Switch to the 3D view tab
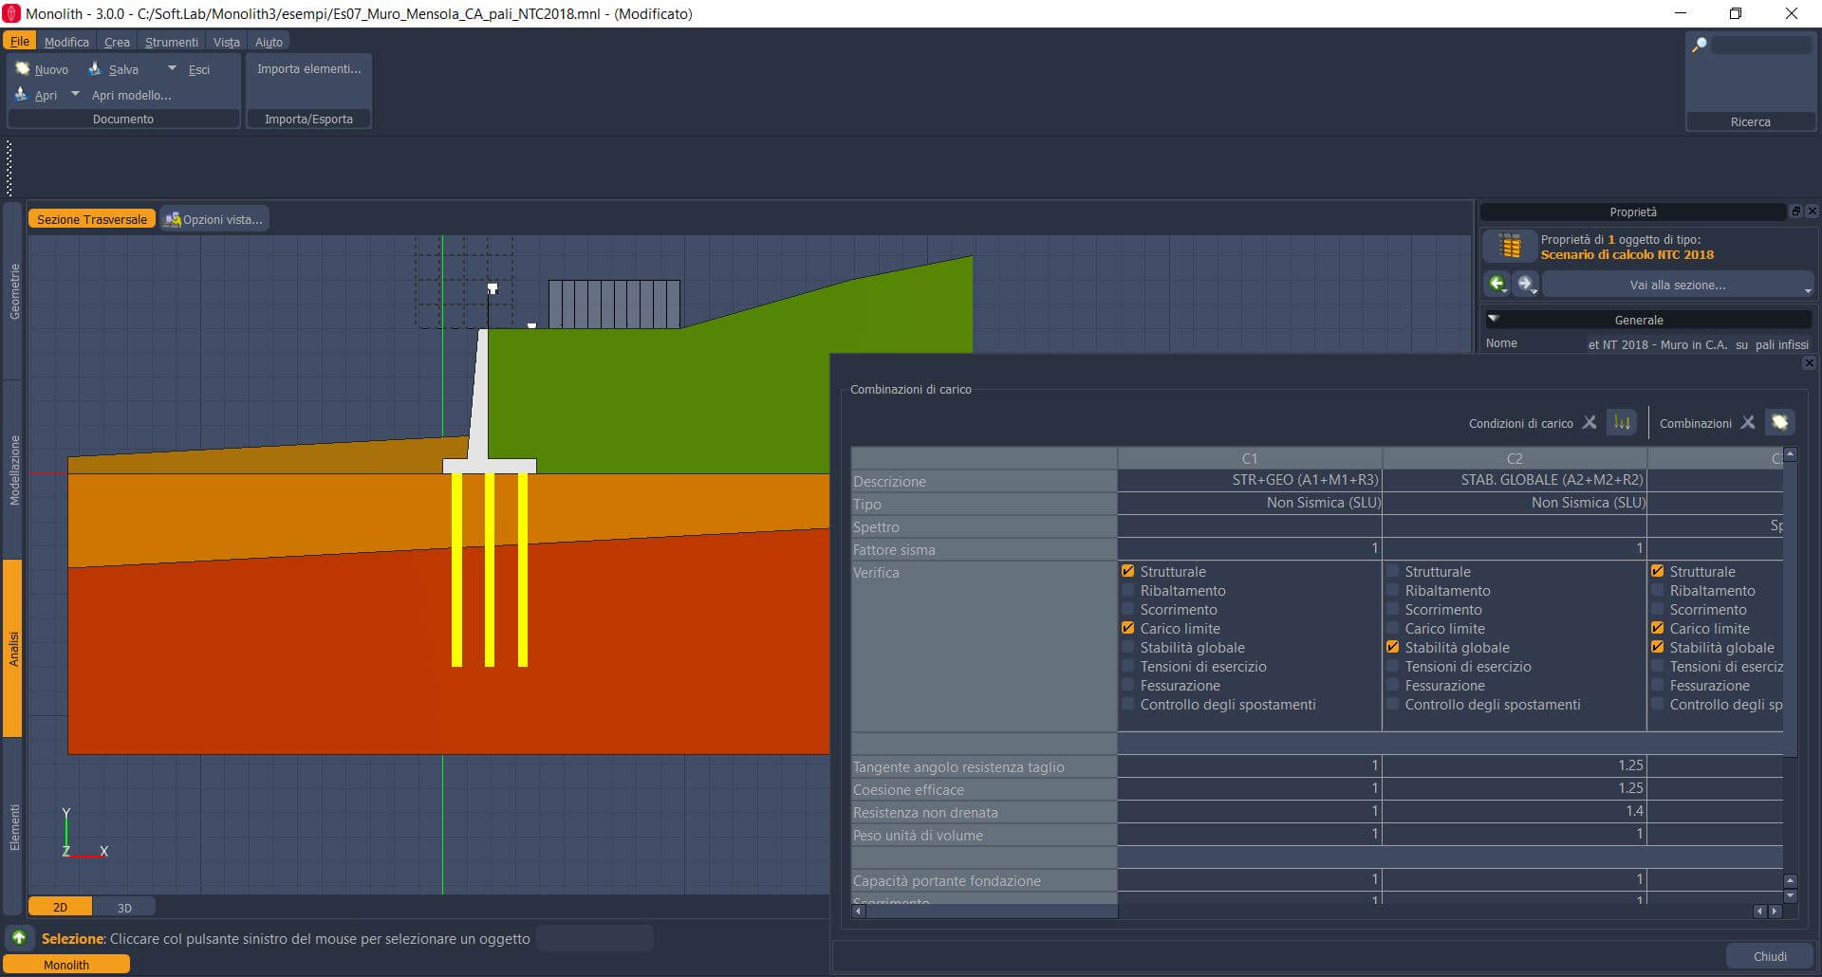1822x977 pixels. click(124, 908)
